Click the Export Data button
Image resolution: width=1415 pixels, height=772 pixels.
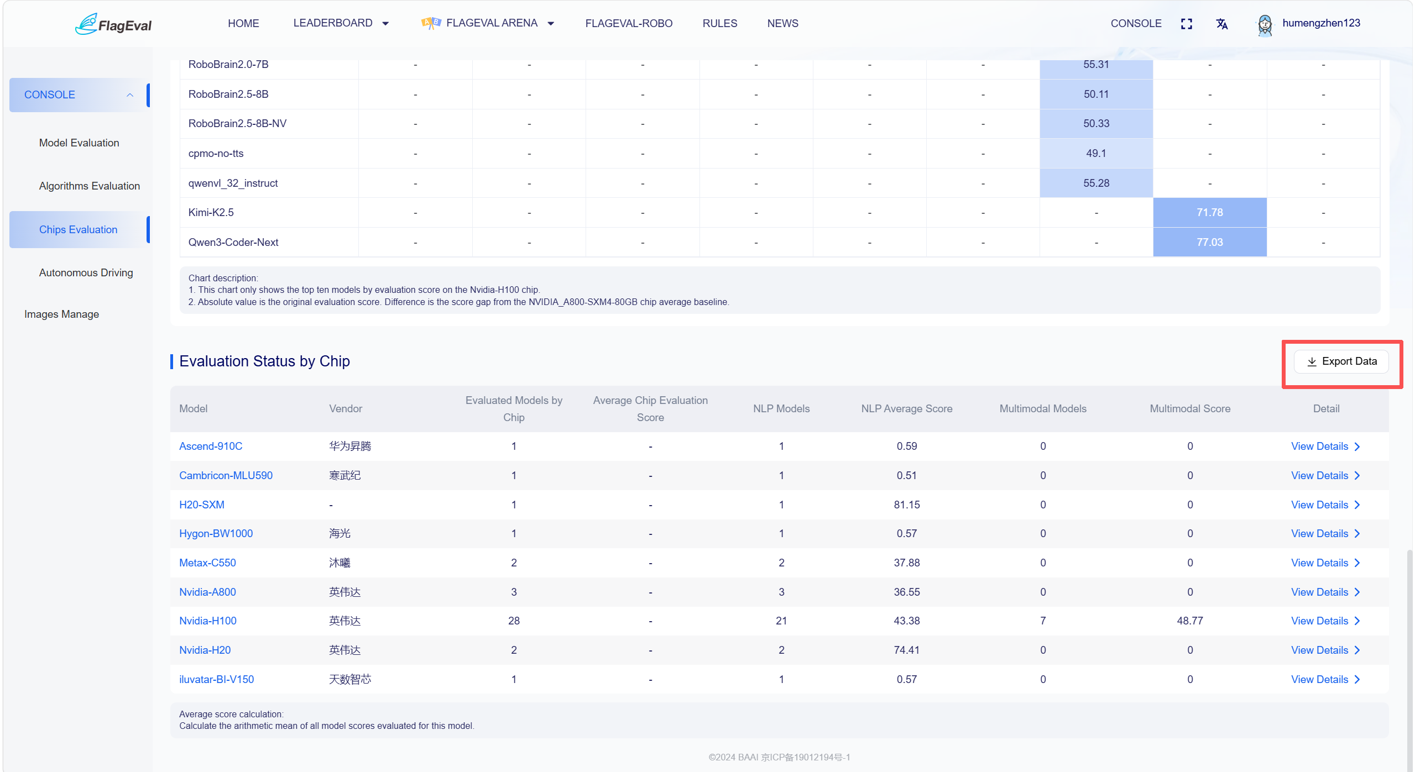[x=1341, y=361]
